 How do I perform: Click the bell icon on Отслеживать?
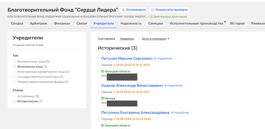coord(123,10)
